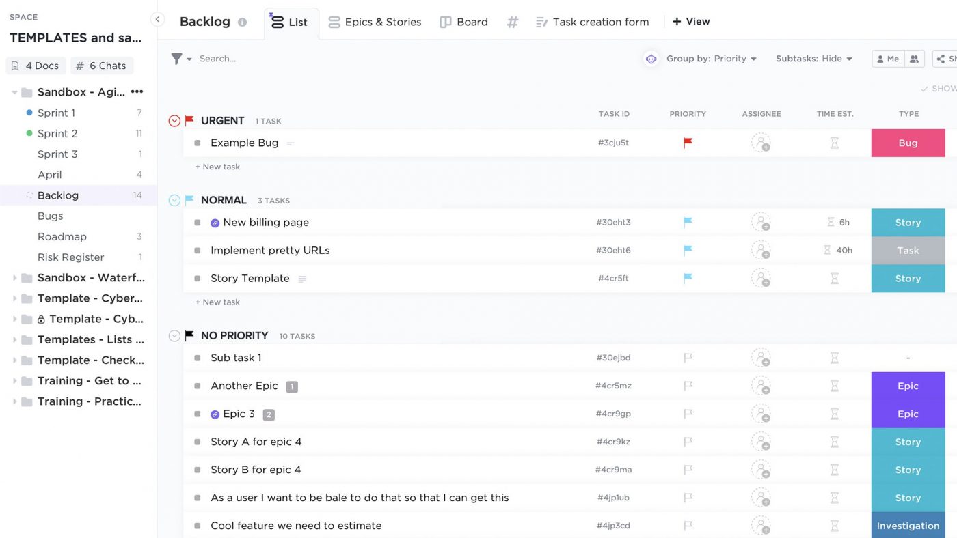
Task: Open the Epics & Stories tab
Action: pyautogui.click(x=375, y=22)
